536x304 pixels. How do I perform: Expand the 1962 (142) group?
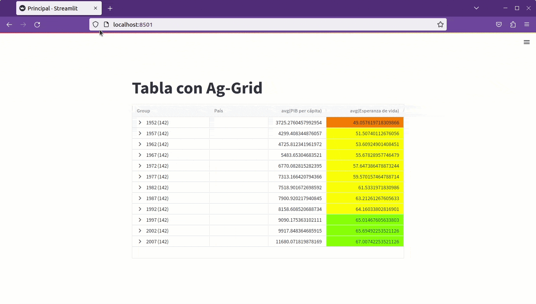pyautogui.click(x=140, y=144)
